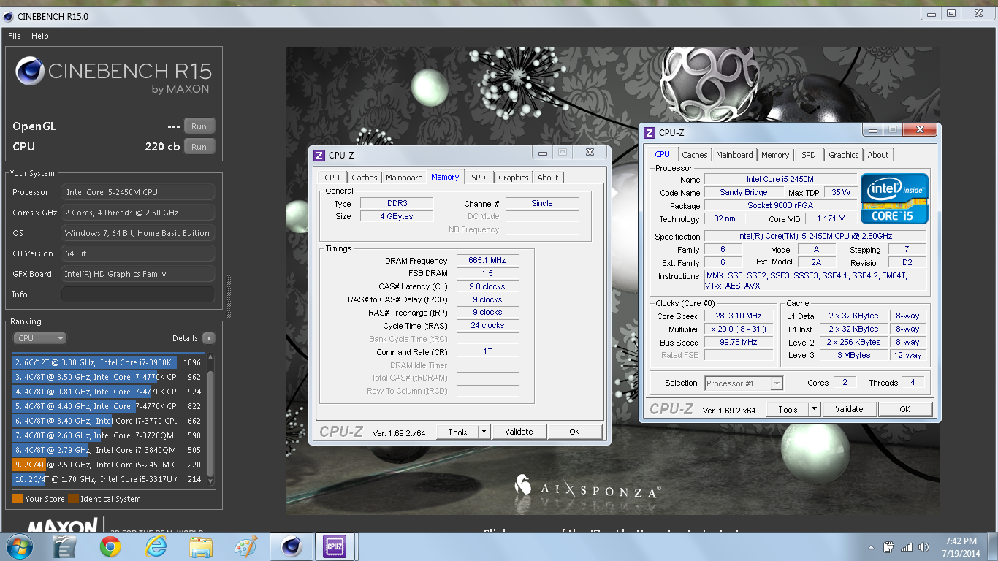Click the Show desktop strip on the taskbar
The width and height of the screenshot is (998, 561).
[x=992, y=546]
